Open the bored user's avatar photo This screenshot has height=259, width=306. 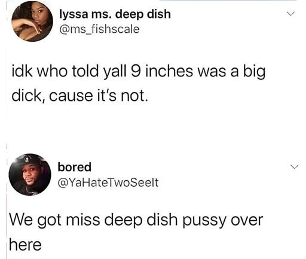pyautogui.click(x=30, y=174)
